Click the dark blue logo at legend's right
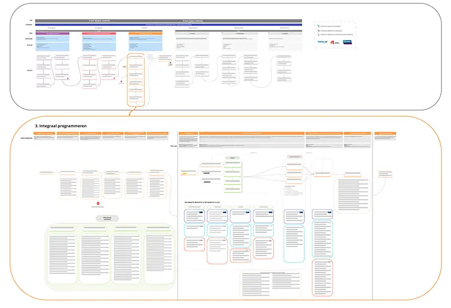Viewport: 451px width, 308px height. coord(347,42)
